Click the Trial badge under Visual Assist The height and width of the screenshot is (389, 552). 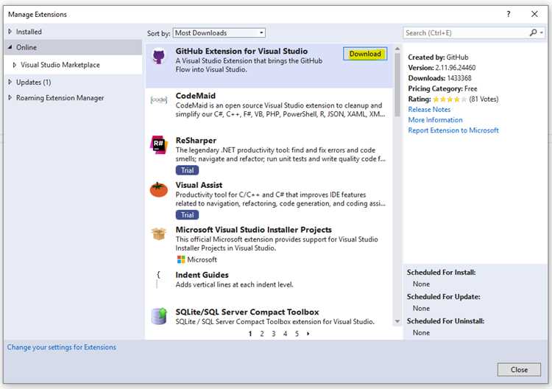tap(187, 215)
